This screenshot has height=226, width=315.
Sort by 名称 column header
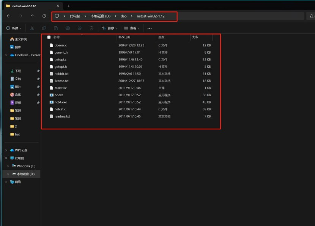[57, 37]
